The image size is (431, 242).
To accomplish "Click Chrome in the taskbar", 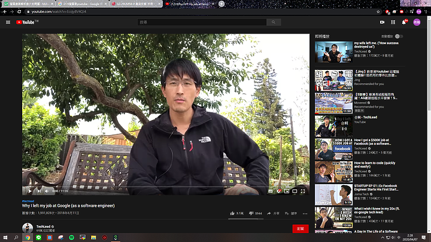I will (28, 238).
